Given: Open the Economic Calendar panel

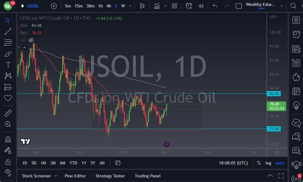Looking at the screenshot, I should pyautogui.click(x=296, y=91).
